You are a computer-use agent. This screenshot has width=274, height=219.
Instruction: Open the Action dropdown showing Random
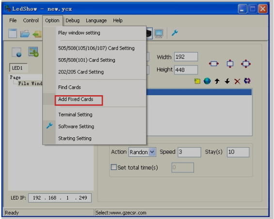pos(152,152)
